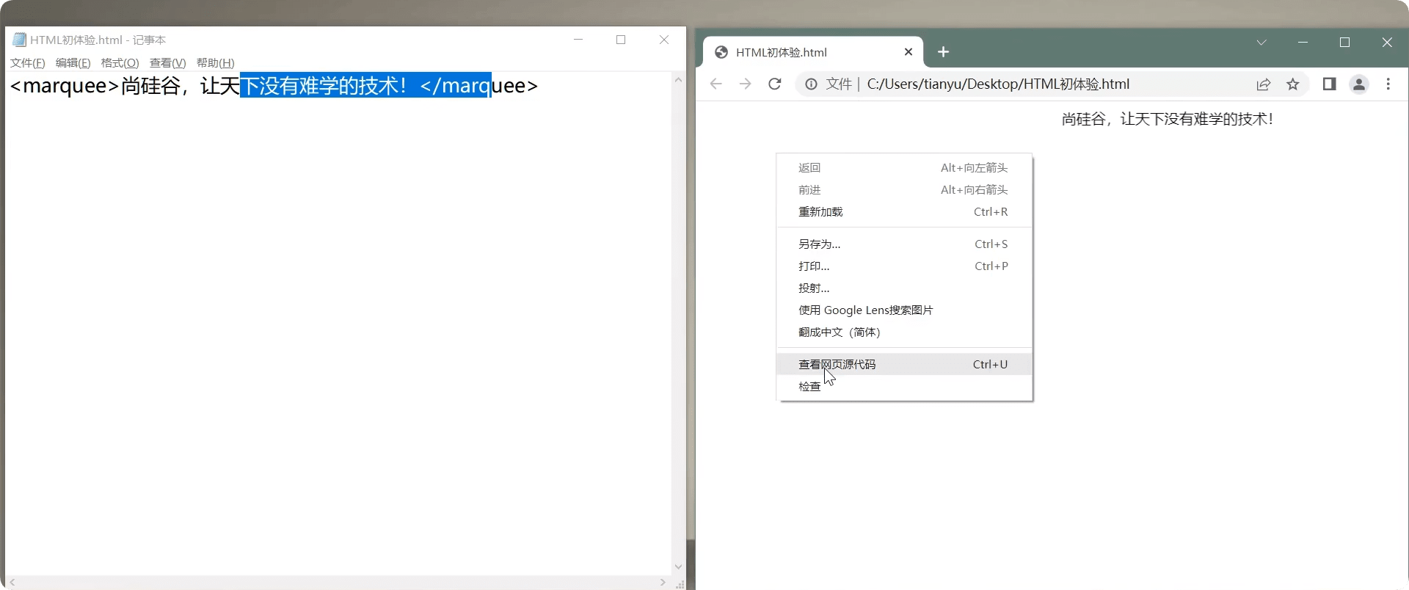Open the Chrome profile avatar icon
The width and height of the screenshot is (1409, 590).
coord(1359,84)
